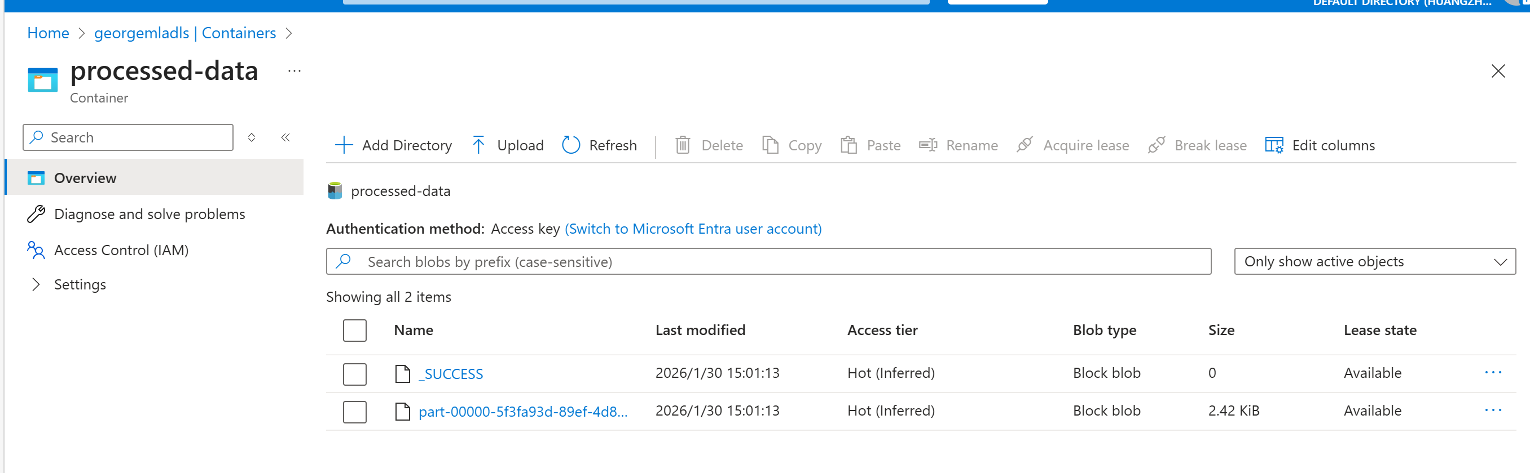Screen dimensions: 1530x473
Task: Open Access Control (IAM) page
Action: tap(121, 250)
